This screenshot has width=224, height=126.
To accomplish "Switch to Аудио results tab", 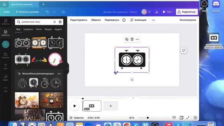I will coord(58,29).
